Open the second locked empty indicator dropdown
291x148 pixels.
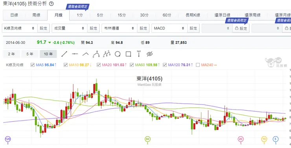(267, 28)
